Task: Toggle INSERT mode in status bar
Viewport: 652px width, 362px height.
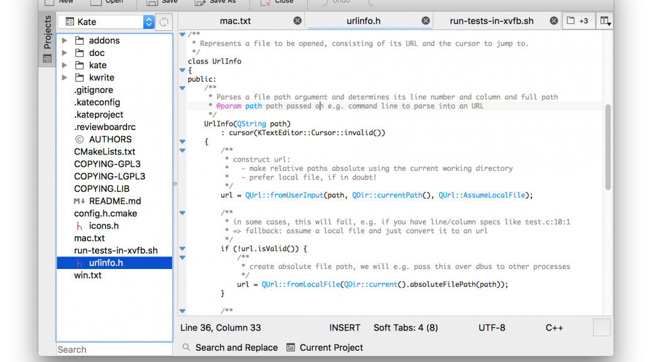Action: coord(344,327)
